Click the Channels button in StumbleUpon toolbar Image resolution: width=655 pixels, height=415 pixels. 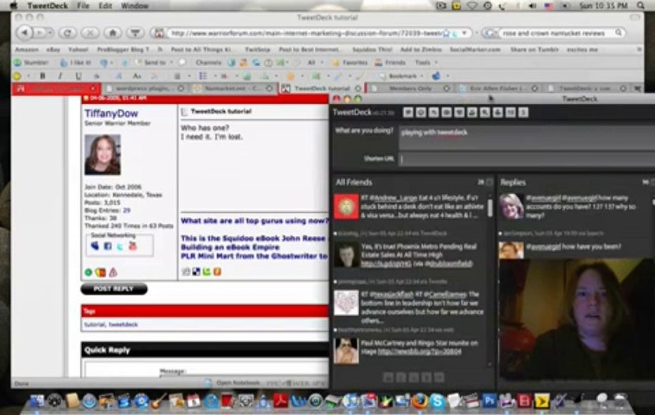(208, 63)
